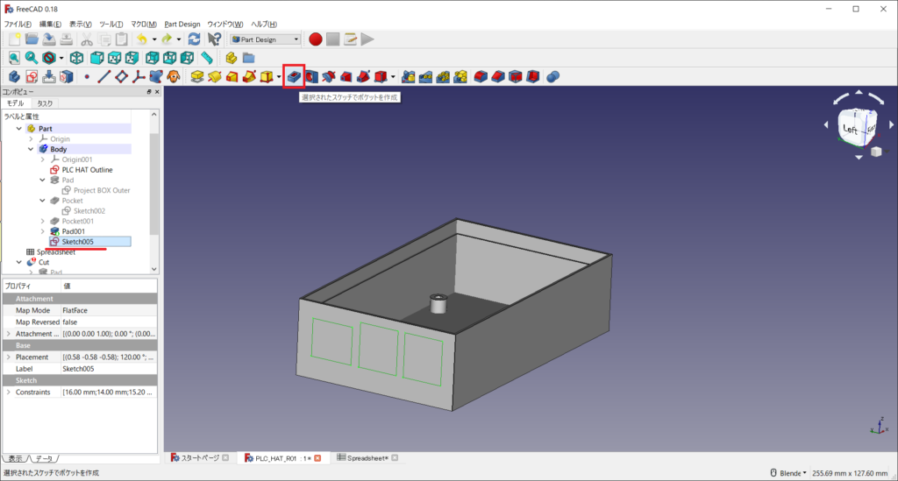Viewport: 898px width, 481px height.
Task: Click the Boolean operation icon
Action: pyautogui.click(x=553, y=77)
